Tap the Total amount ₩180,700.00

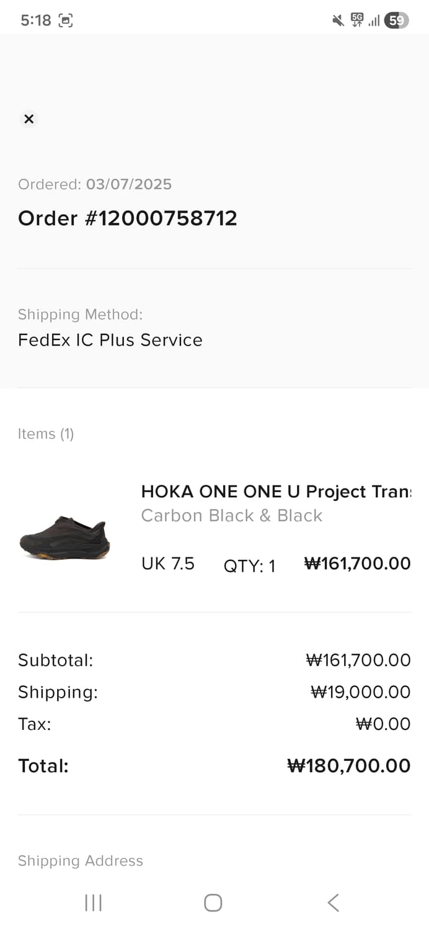click(349, 766)
